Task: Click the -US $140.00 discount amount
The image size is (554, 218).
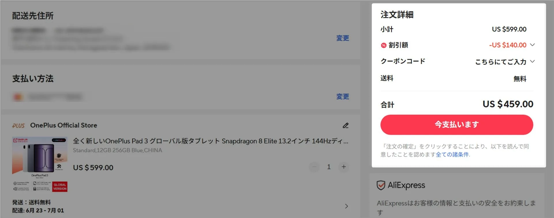Action: 508,45
